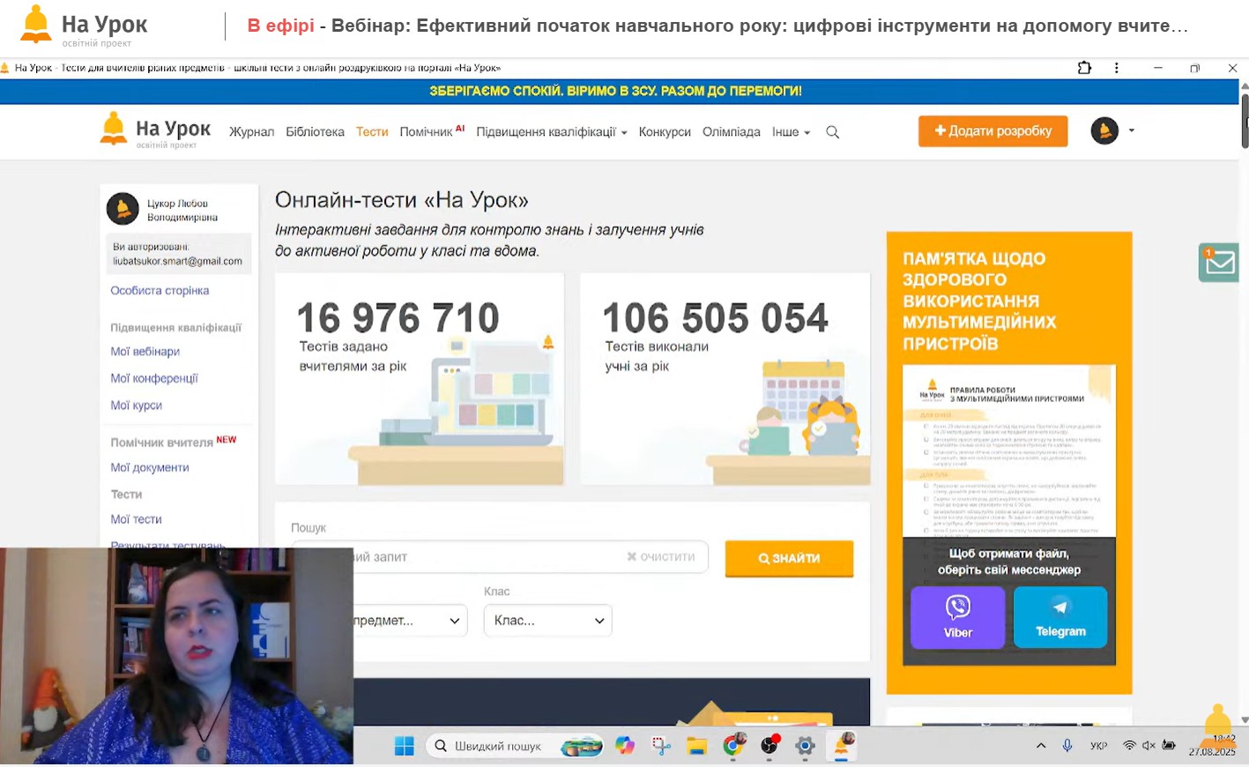Screen dimensions: 1249x767
Task: Click the ПАМ'ЯТКА ЩОДО ЗДОРОВОГО ВИКОРИСТАННЯ heading
Action: click(979, 301)
